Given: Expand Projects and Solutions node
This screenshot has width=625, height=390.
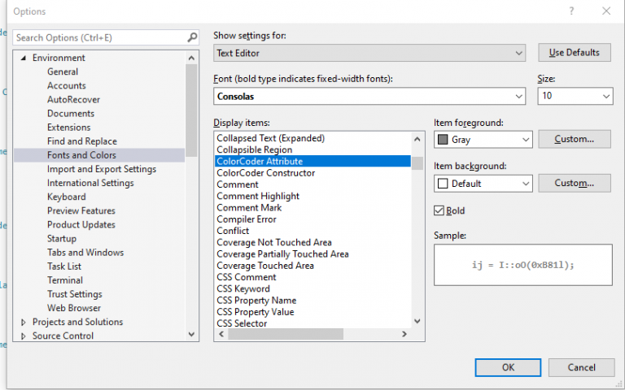Looking at the screenshot, I should tap(24, 322).
